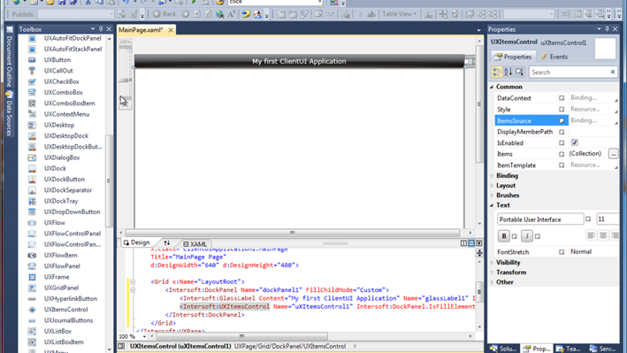Open the Events tab in Properties

pyautogui.click(x=554, y=57)
